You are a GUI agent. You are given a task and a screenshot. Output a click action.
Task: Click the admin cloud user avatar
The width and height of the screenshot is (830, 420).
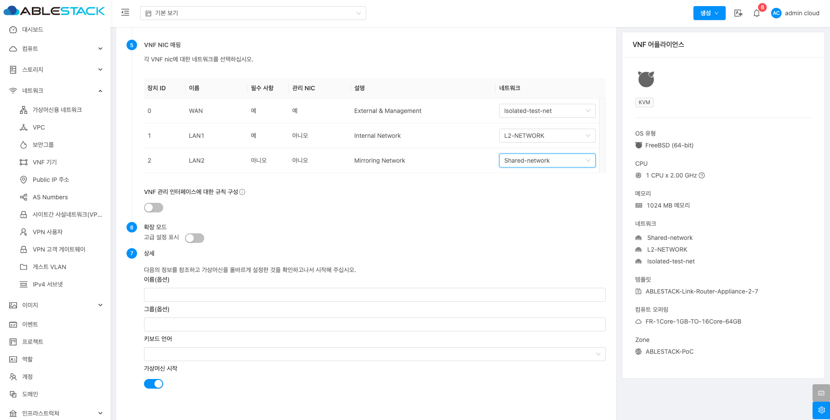click(x=776, y=13)
